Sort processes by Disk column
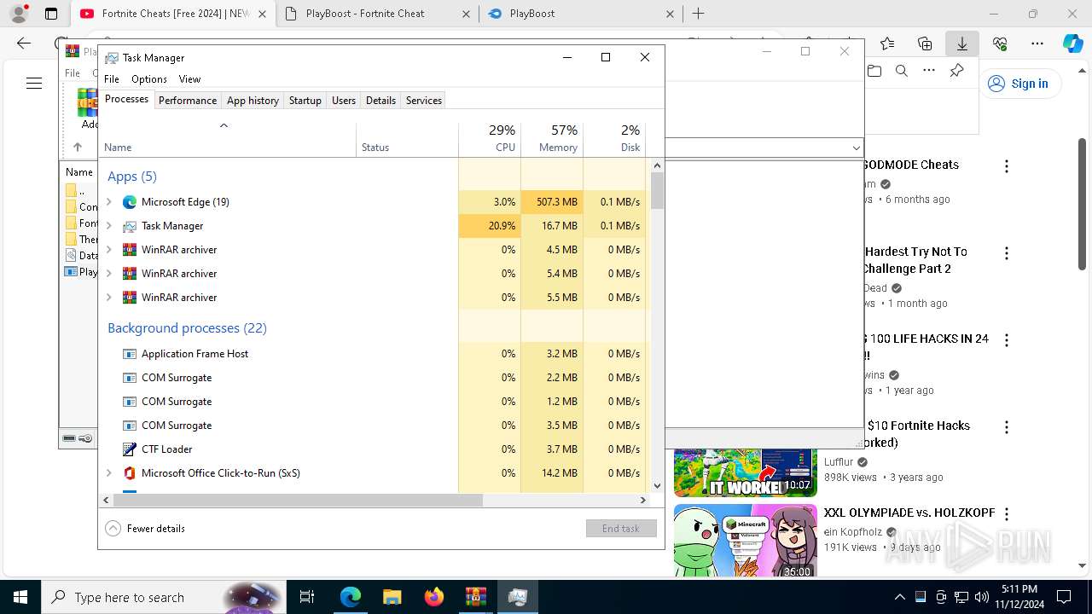Screen dimensions: 1092x614 pyautogui.click(x=614, y=139)
